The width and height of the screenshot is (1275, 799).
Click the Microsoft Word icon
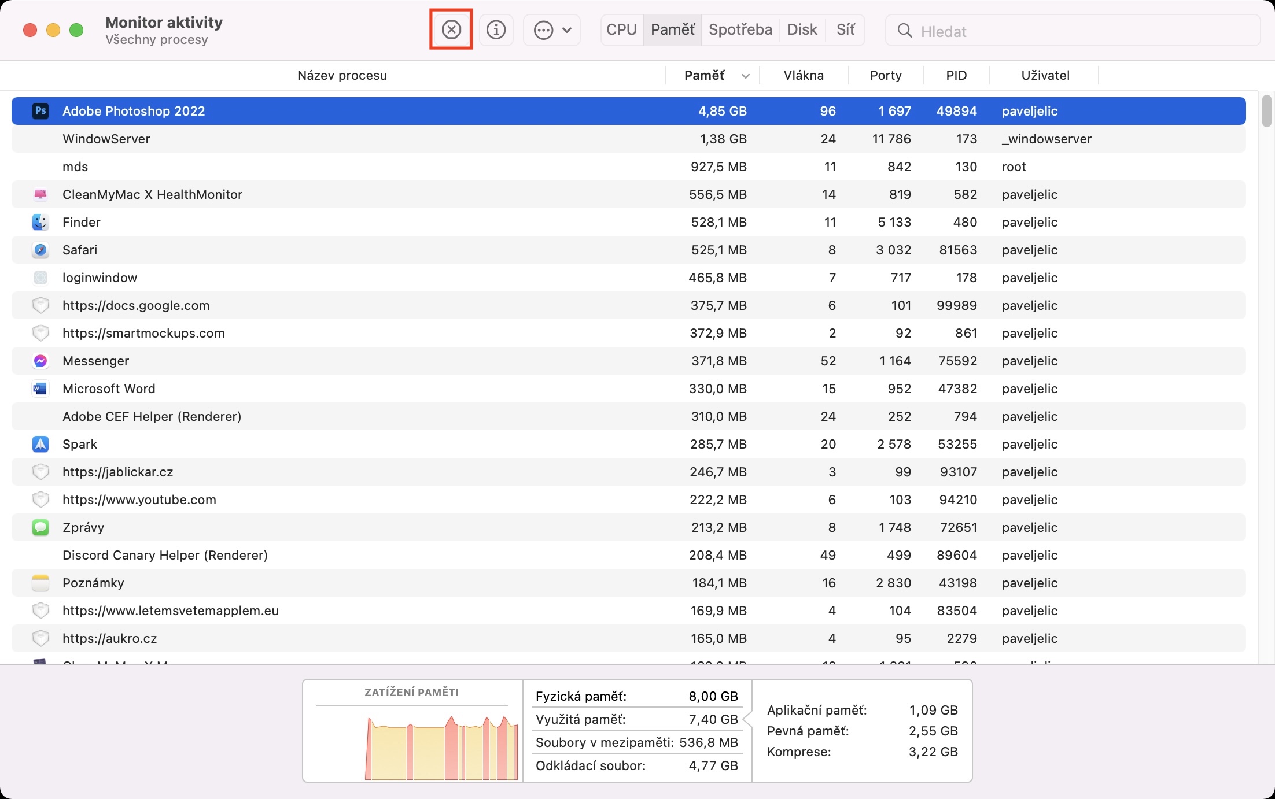40,389
